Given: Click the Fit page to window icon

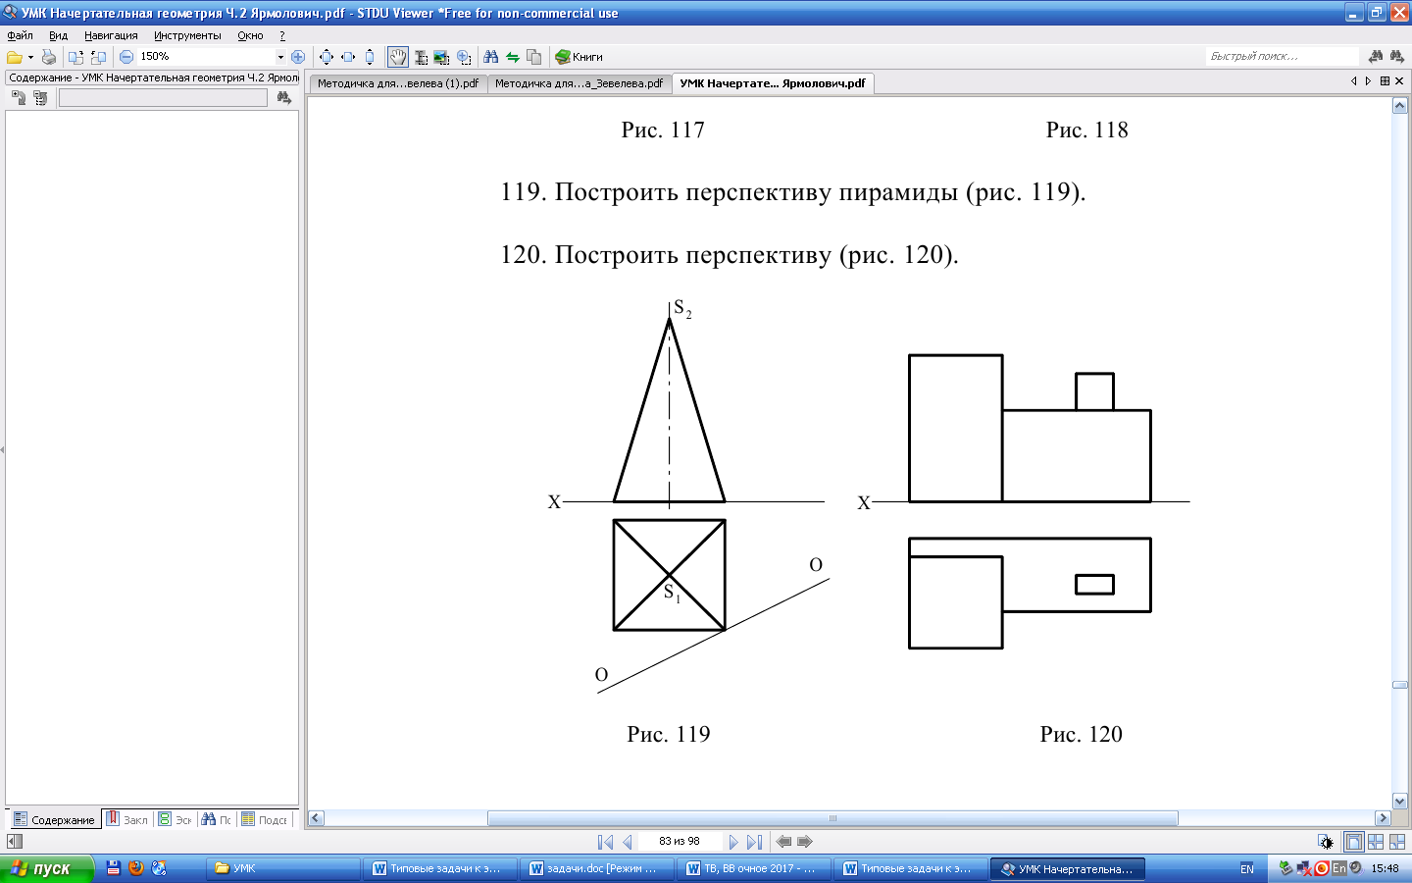Looking at the screenshot, I should [x=327, y=57].
